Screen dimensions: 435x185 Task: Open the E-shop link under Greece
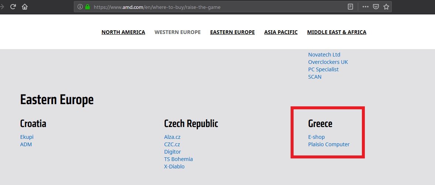[316, 137]
